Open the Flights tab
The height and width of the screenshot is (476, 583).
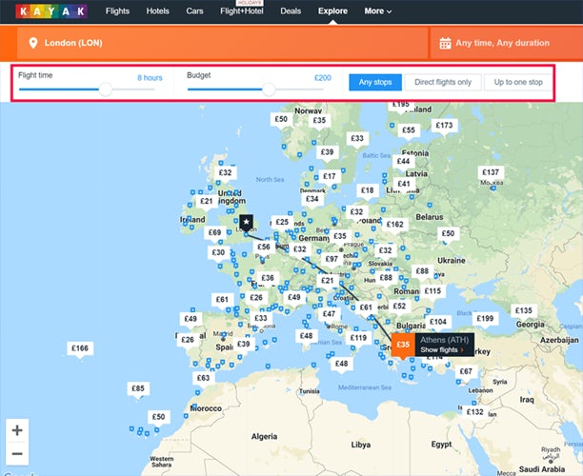click(x=118, y=11)
